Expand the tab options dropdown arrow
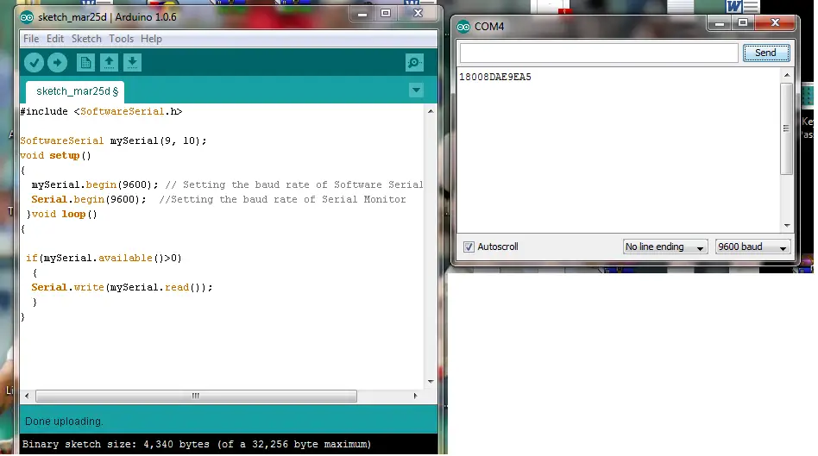The height and width of the screenshot is (456, 818). tap(416, 91)
